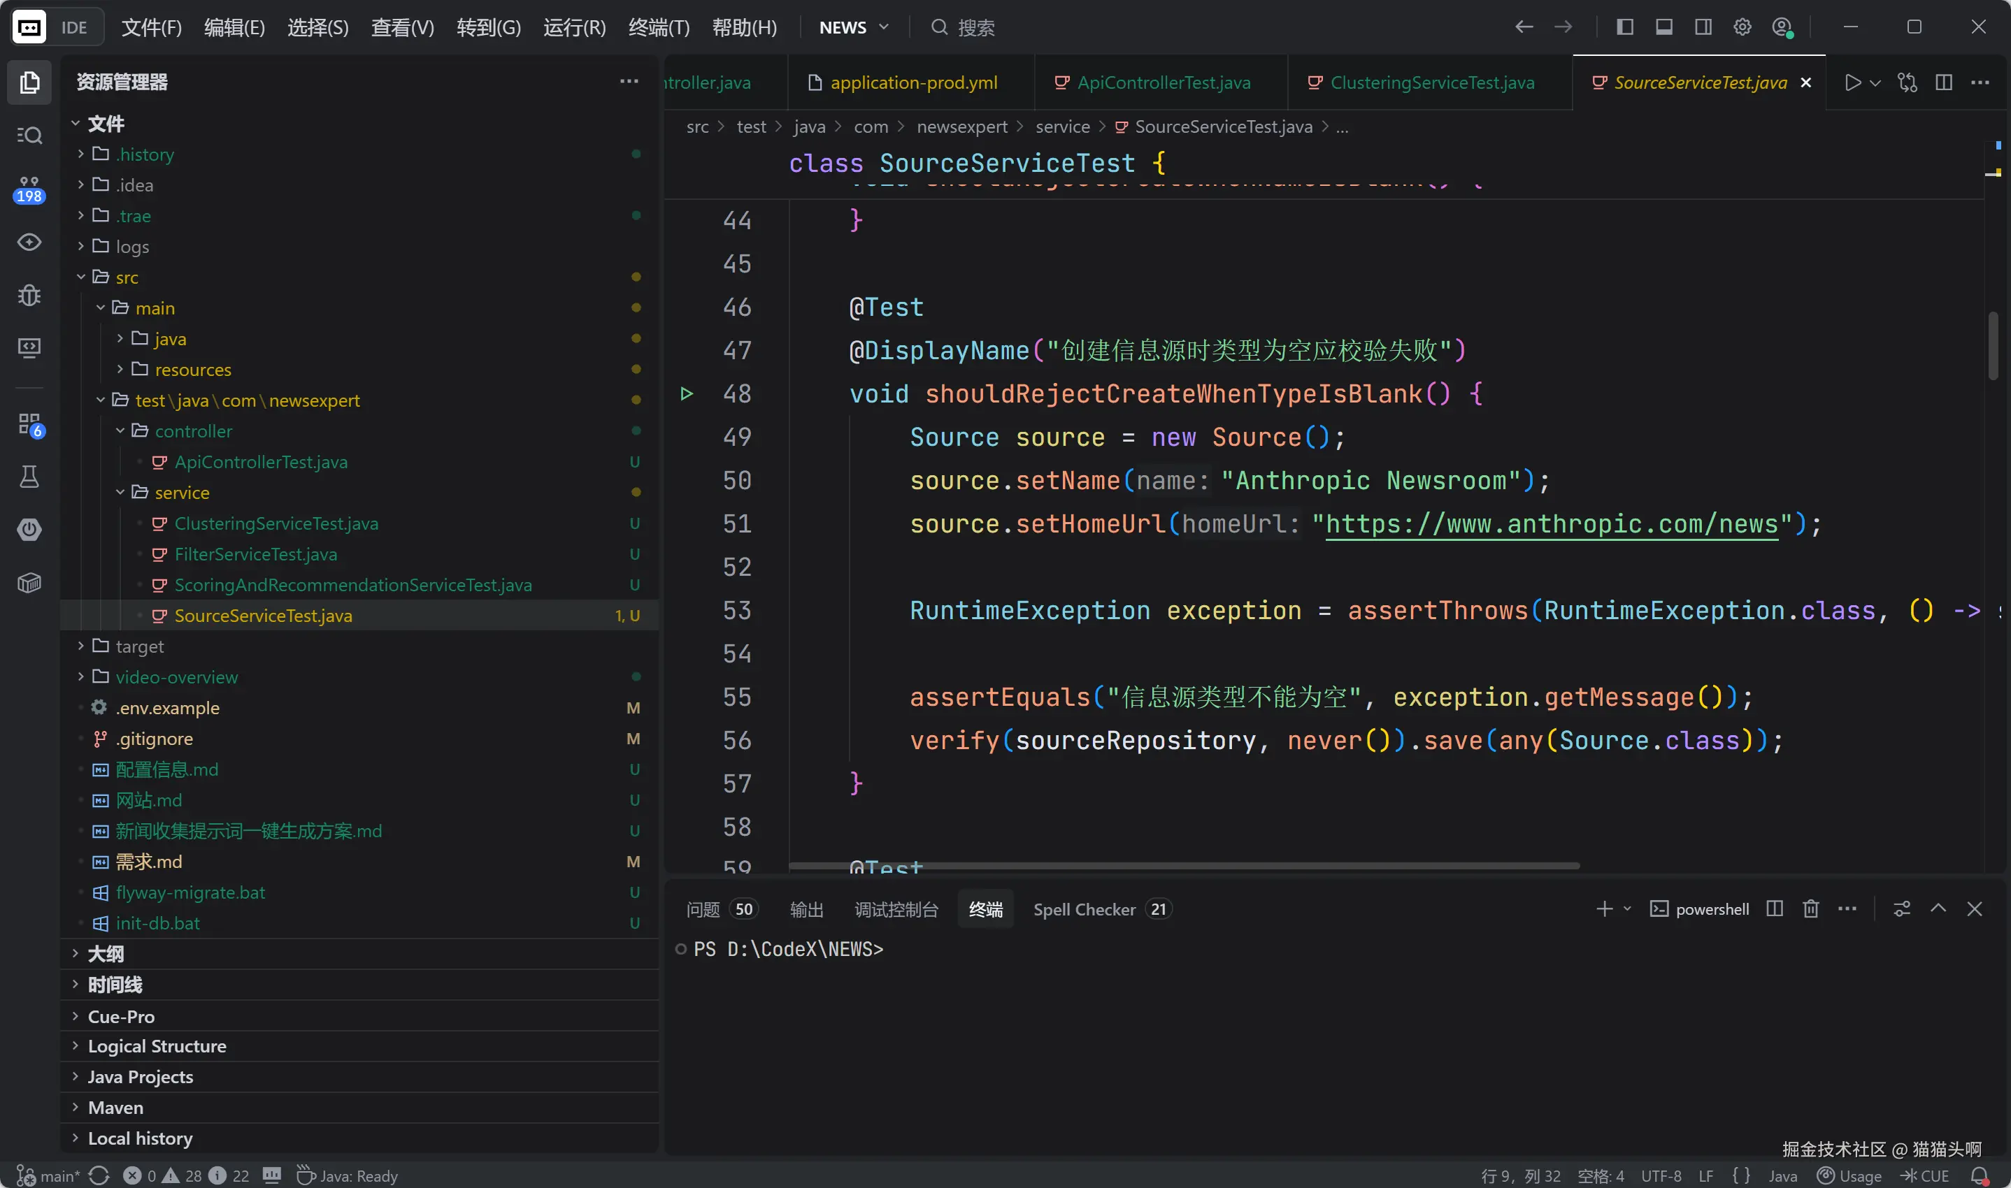Viewport: 2011px width, 1188px height.
Task: Split the terminal panel
Action: [1775, 908]
